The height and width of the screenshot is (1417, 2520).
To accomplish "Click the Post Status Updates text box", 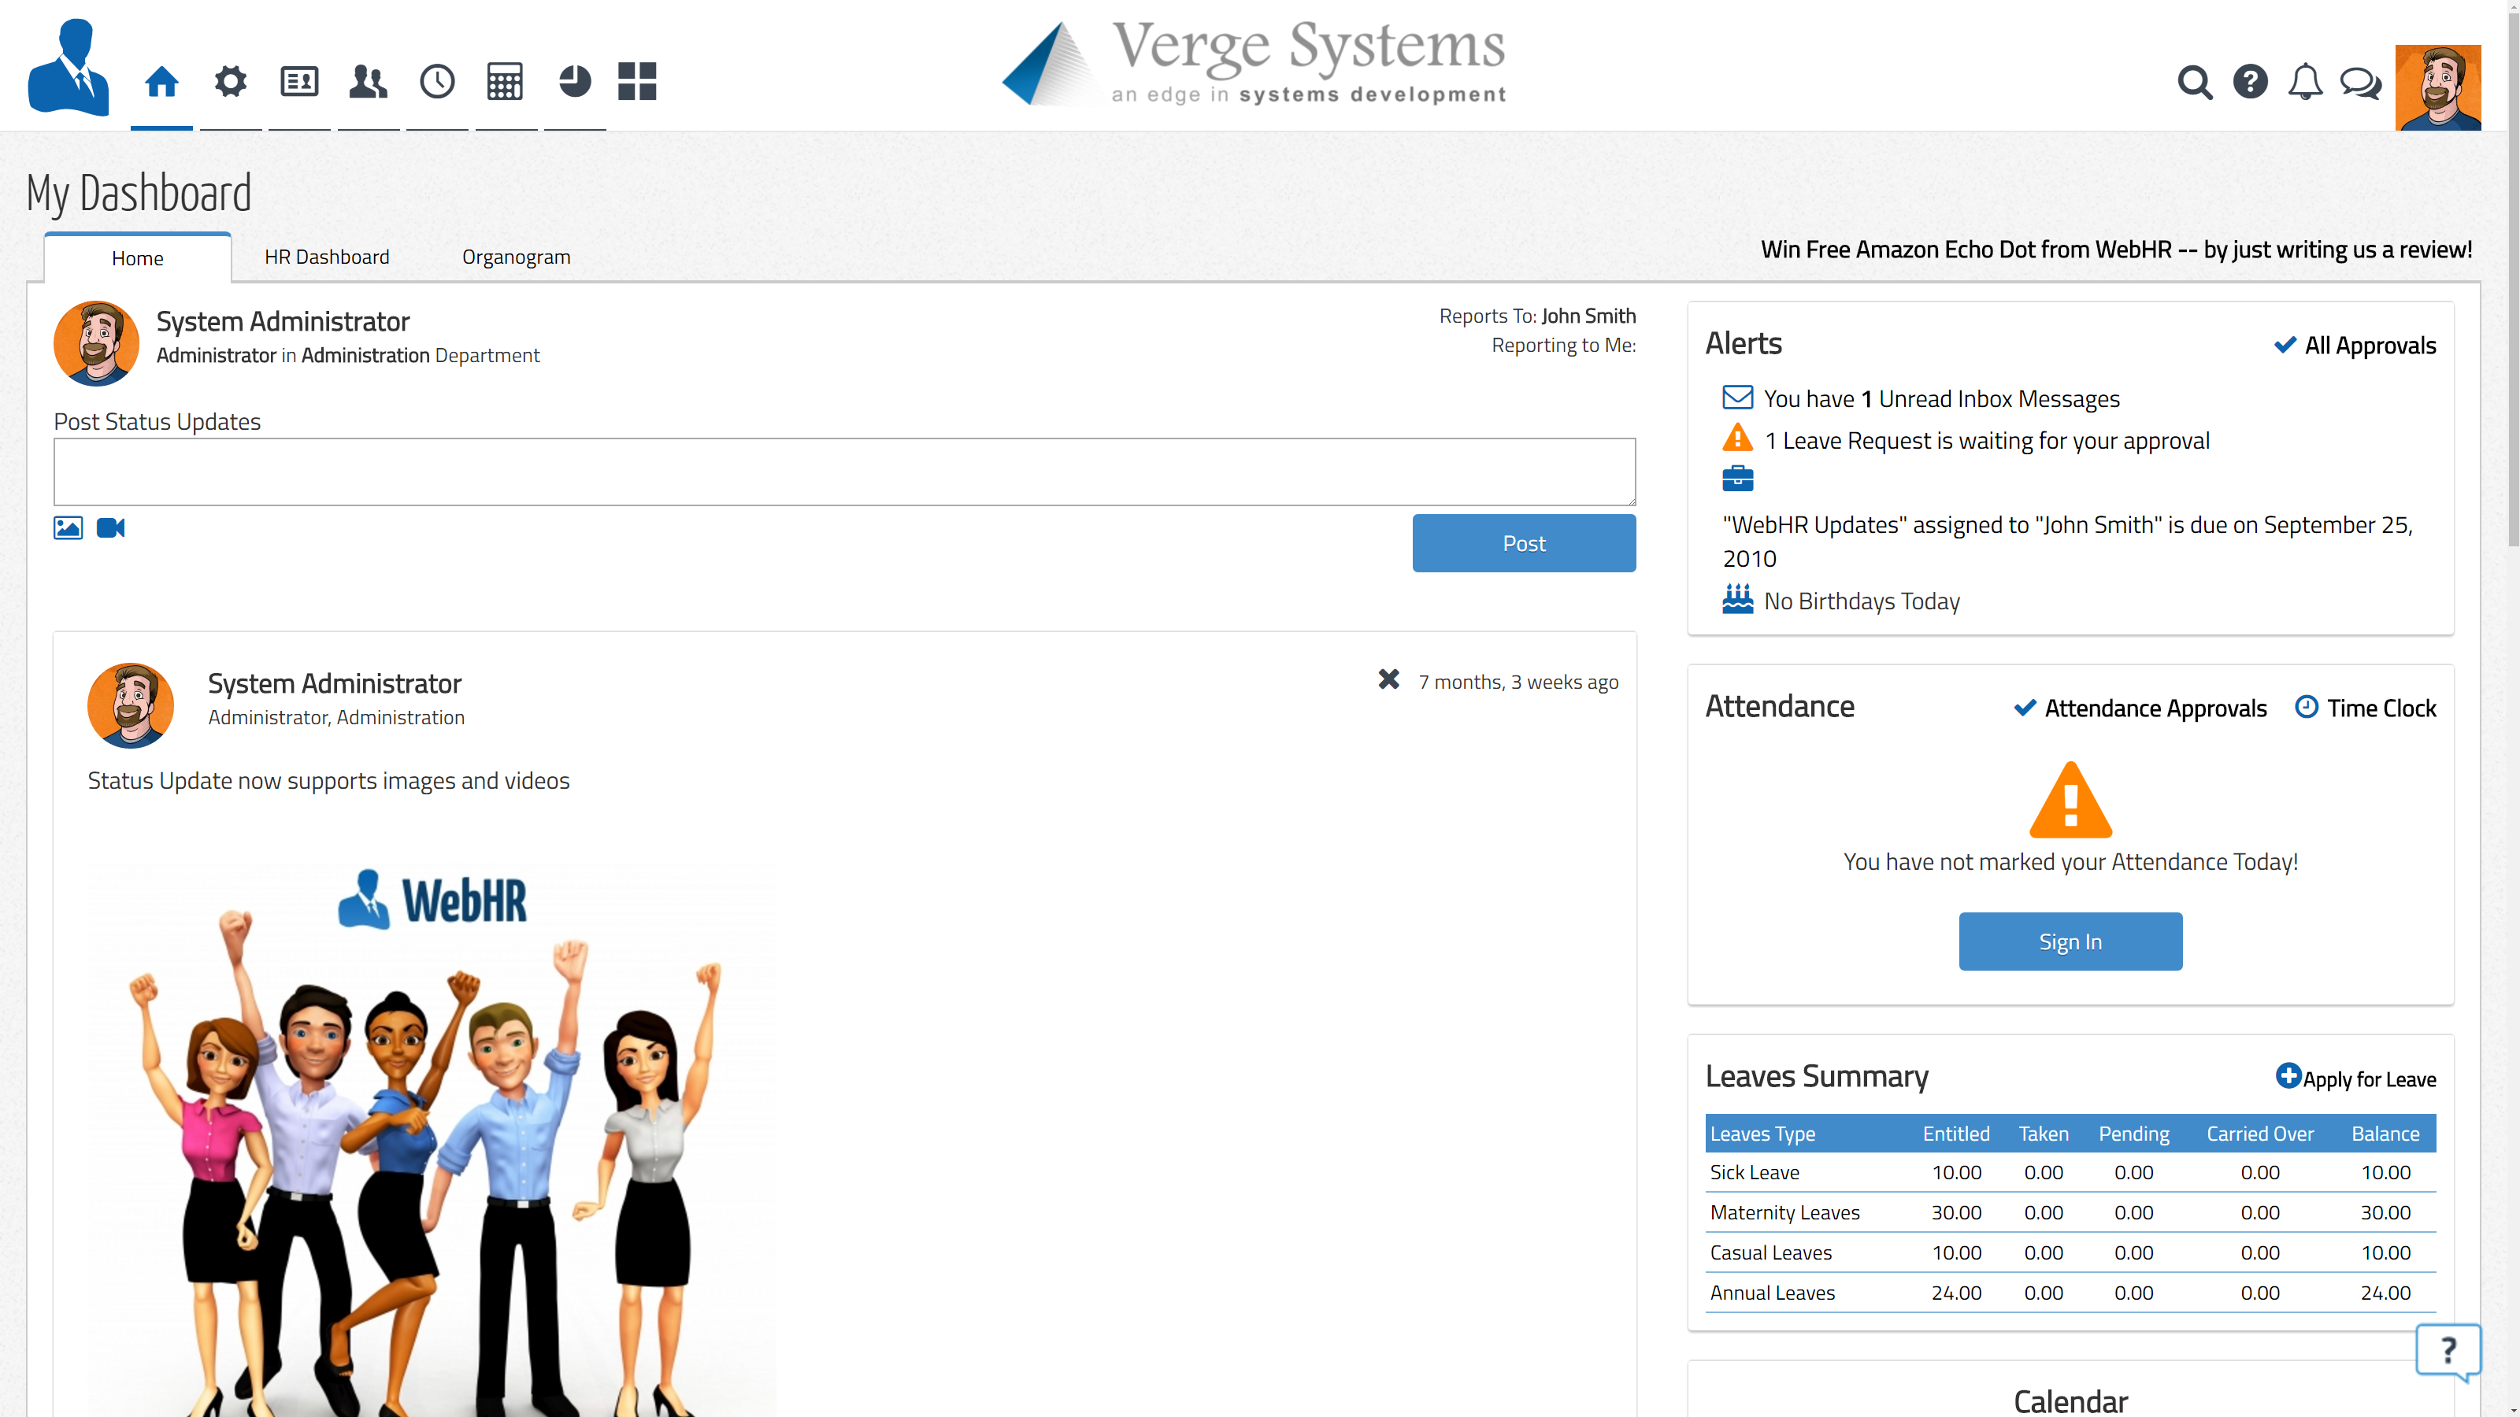I will point(843,472).
